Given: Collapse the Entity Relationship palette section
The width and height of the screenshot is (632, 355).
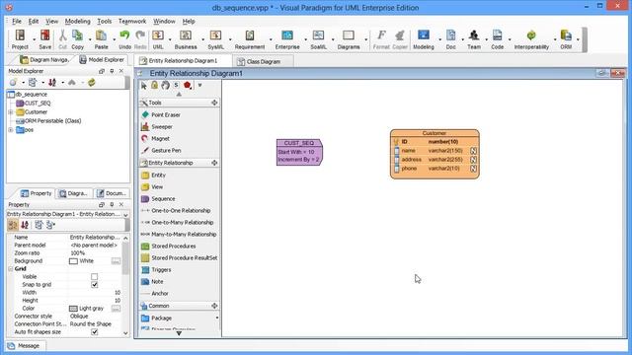Looking at the screenshot, I should tap(214, 163).
